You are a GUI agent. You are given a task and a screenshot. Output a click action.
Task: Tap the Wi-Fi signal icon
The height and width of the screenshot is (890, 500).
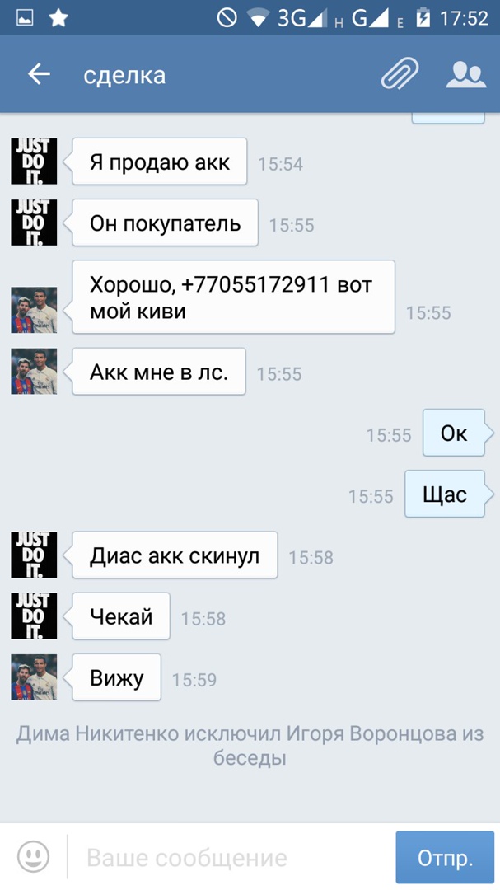pyautogui.click(x=258, y=19)
